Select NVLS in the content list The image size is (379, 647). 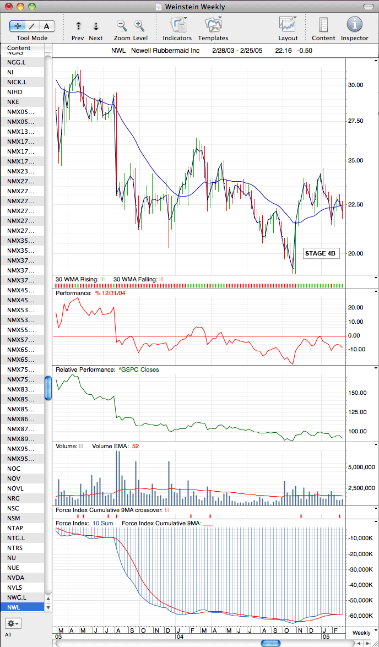(x=22, y=588)
